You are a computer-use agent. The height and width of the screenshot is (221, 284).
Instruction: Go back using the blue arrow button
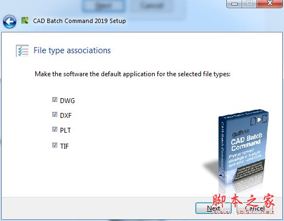pyautogui.click(x=9, y=21)
